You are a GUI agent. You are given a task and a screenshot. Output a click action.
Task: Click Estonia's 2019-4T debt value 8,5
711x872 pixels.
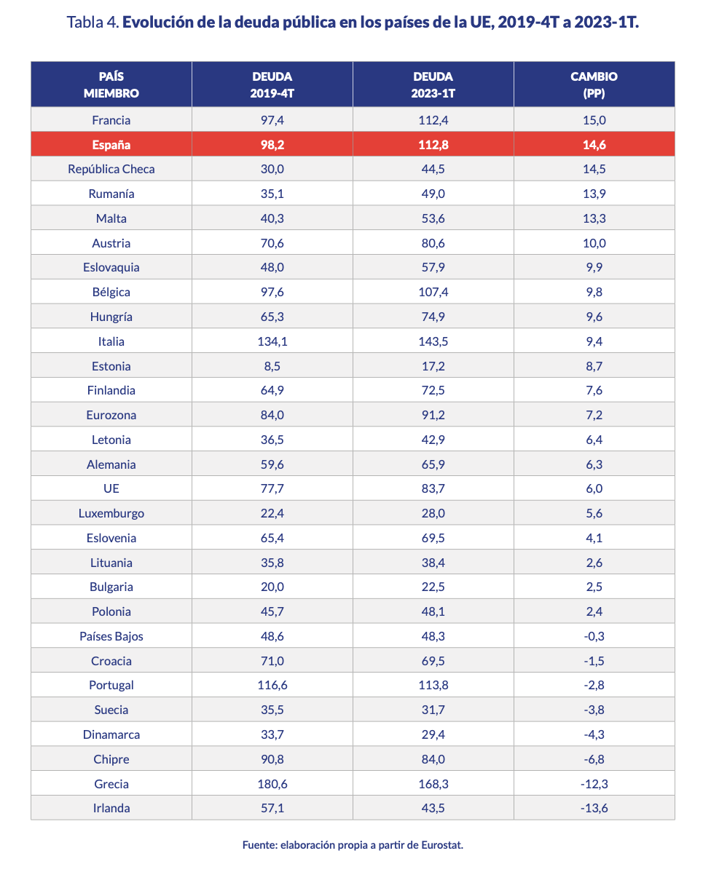272,366
